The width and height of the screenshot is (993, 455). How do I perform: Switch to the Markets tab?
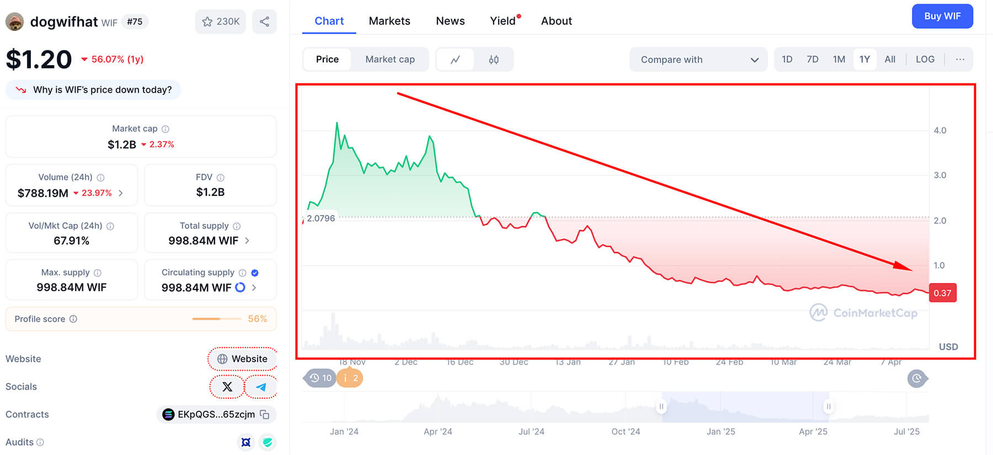389,20
